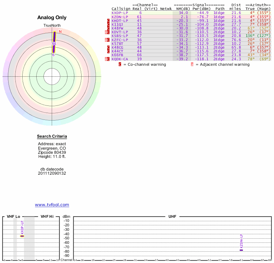Click the red N marker on the radar plot
Viewport: 274px width, 263px height.
pos(60,32)
